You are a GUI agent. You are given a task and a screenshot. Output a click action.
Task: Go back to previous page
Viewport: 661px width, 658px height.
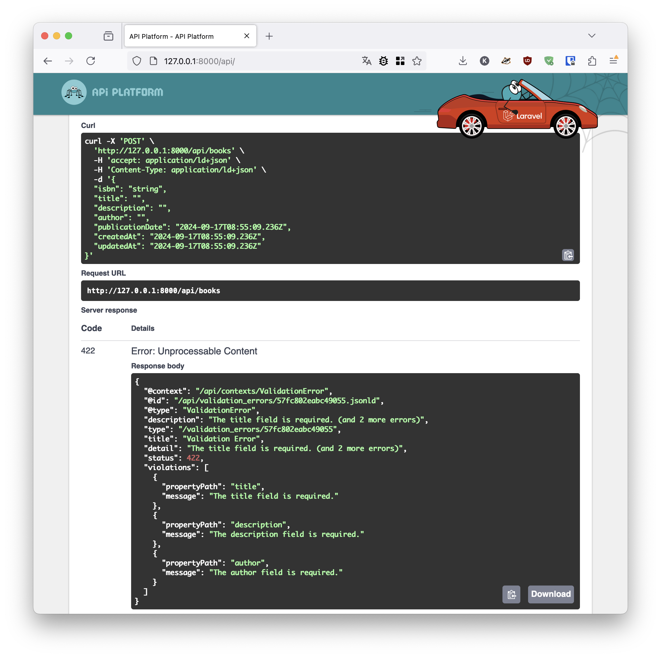(48, 61)
